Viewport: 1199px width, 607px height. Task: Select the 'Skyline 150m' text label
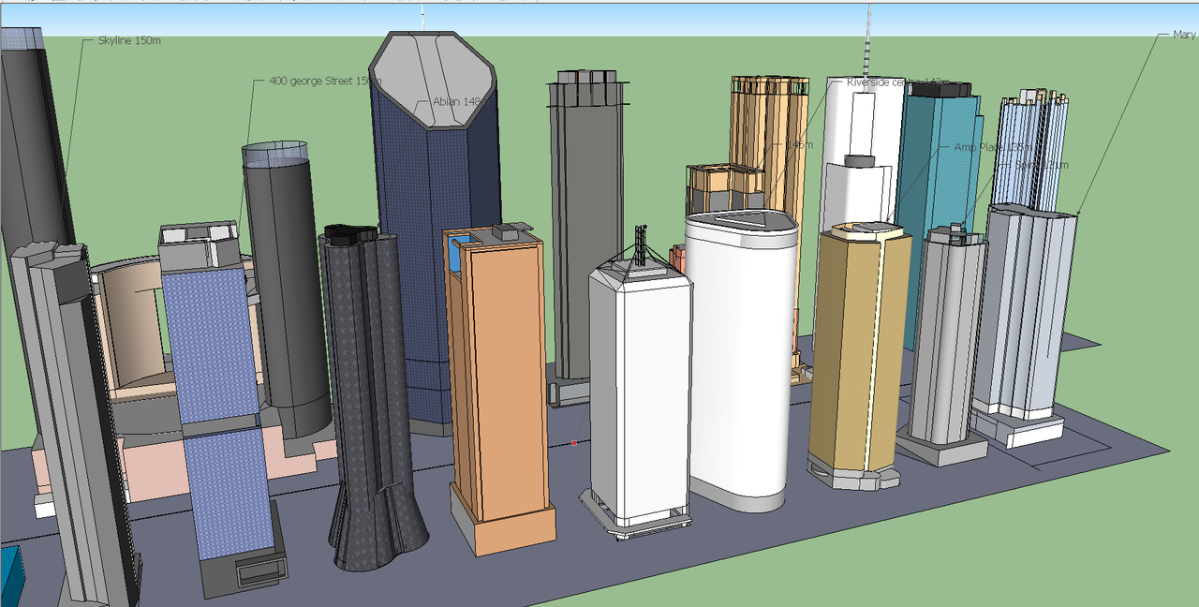tap(129, 40)
